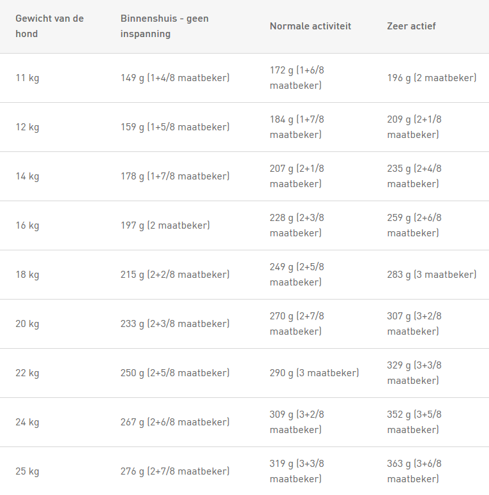Select the '12 kg' row label
Screen dimensions: 489x495
click(x=27, y=127)
